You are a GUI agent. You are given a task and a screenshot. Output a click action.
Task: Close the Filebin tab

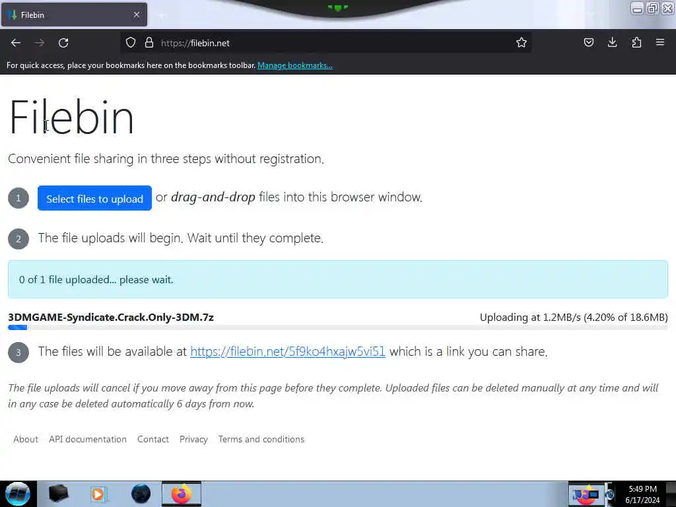coord(137,15)
